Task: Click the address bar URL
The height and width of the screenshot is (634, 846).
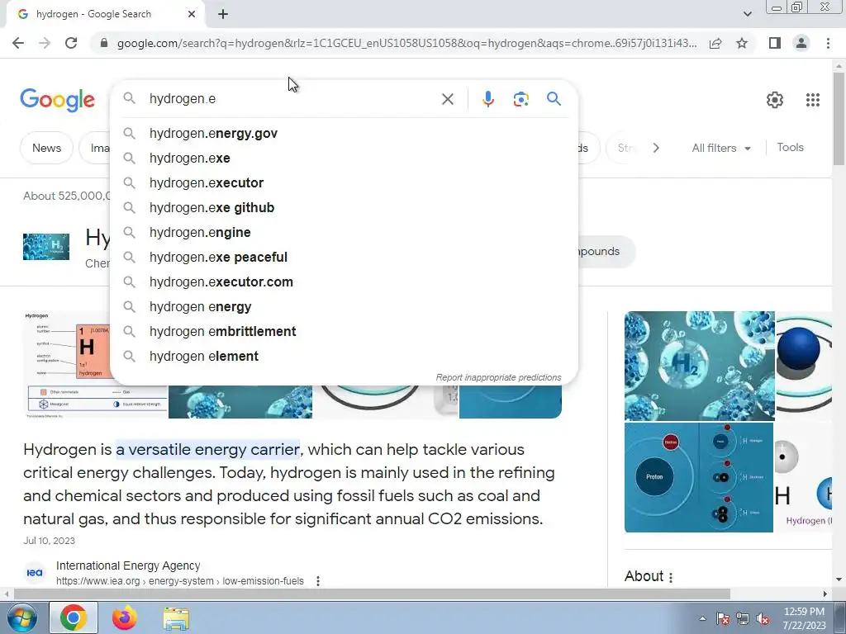Action: point(406,43)
